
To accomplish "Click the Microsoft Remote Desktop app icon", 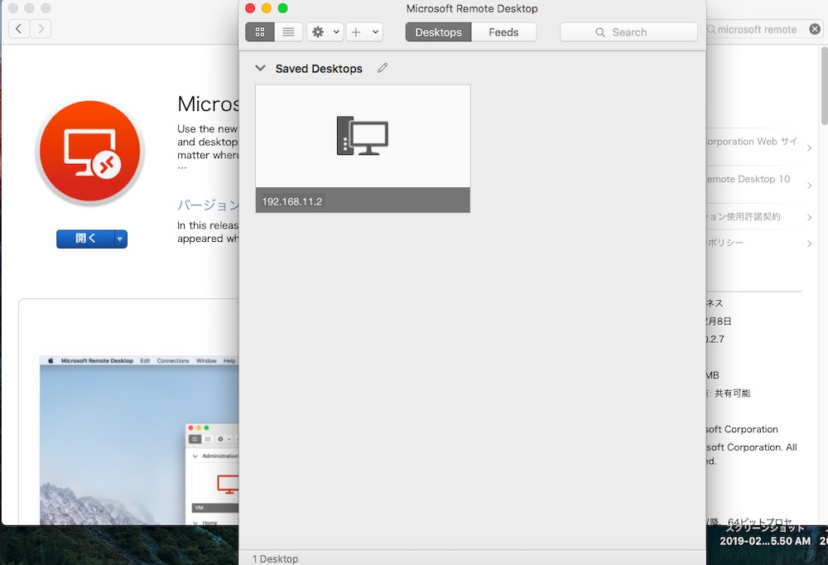I will click(x=89, y=152).
